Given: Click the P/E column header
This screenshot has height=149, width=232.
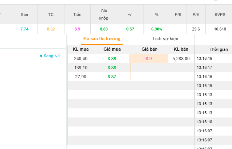Looking at the screenshot, I should tap(196, 15).
